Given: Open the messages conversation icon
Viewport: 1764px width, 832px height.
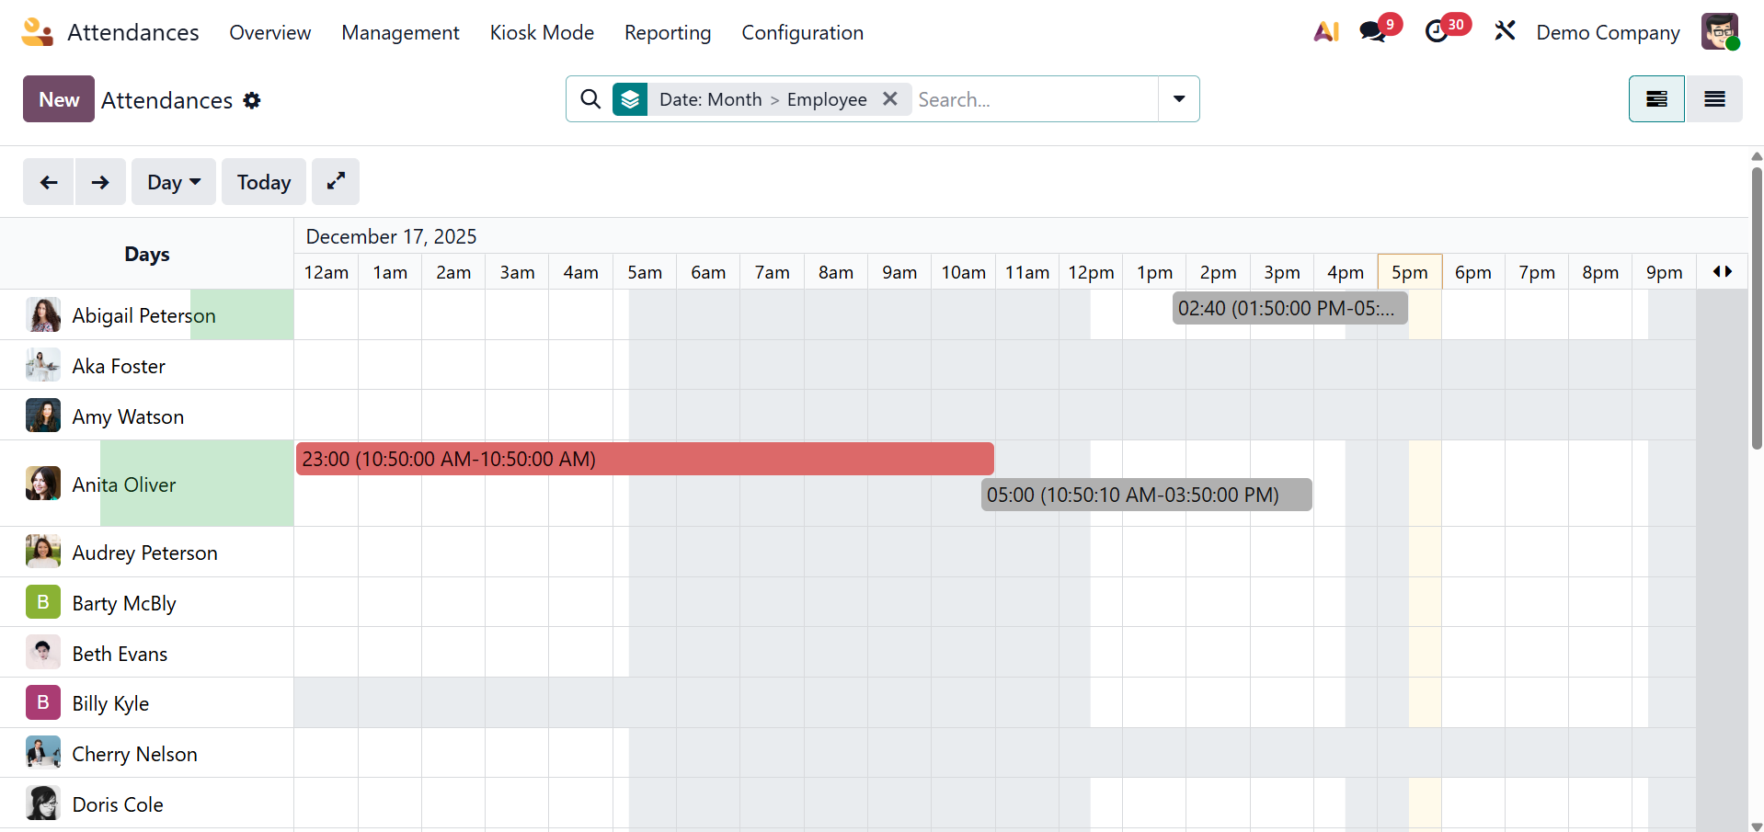Looking at the screenshot, I should (1373, 32).
